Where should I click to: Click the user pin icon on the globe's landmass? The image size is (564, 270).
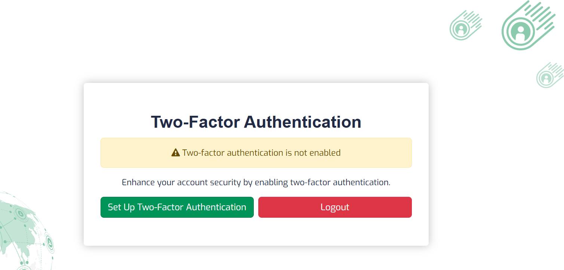click(x=21, y=214)
